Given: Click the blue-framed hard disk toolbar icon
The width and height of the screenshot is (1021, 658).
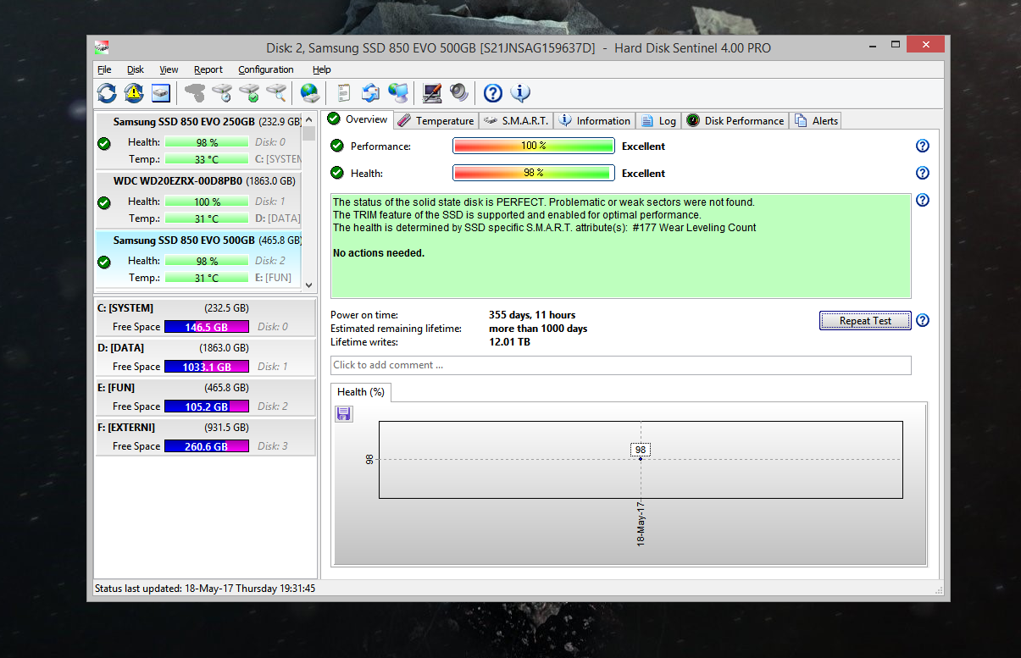Looking at the screenshot, I should click(161, 93).
